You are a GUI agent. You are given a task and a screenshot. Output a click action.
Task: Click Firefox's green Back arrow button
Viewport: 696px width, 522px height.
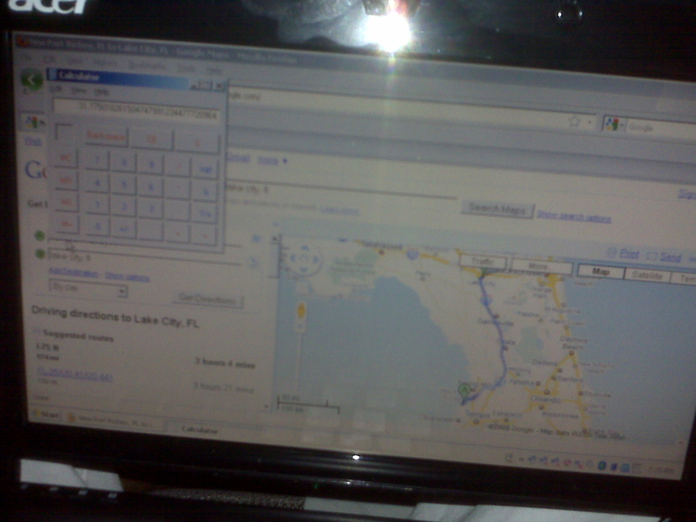pos(31,80)
